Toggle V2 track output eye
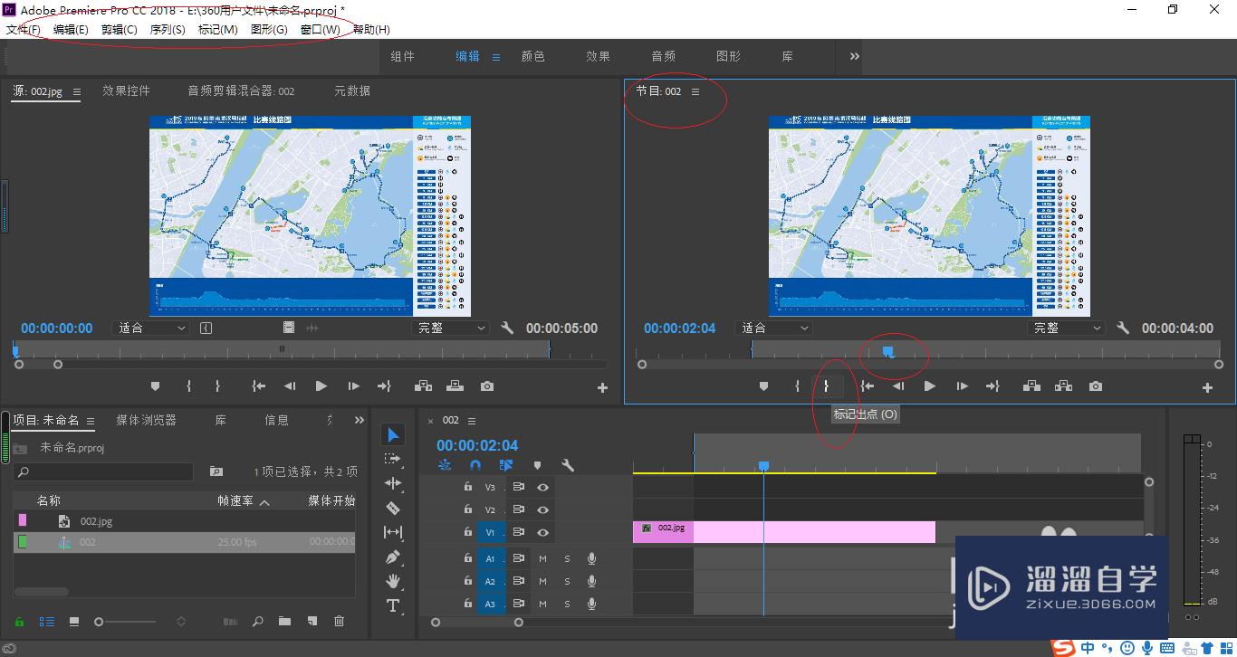 coord(542,509)
